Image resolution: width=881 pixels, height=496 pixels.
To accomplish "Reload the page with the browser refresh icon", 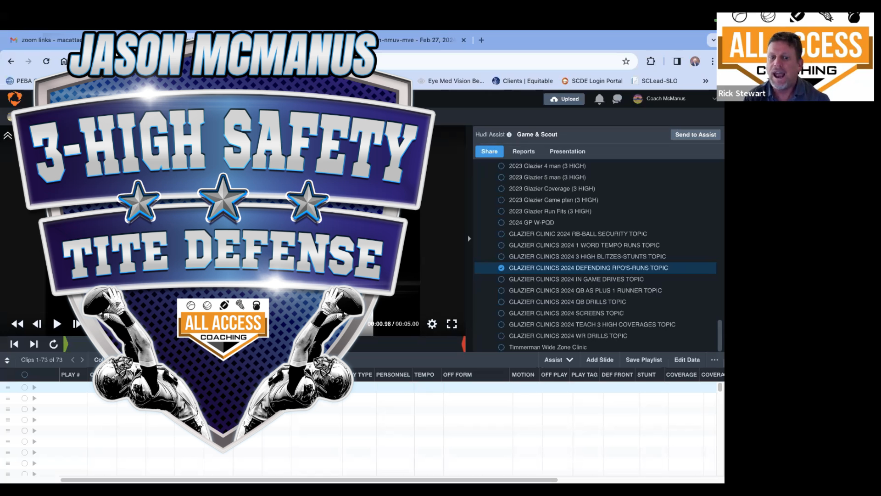I will (46, 61).
